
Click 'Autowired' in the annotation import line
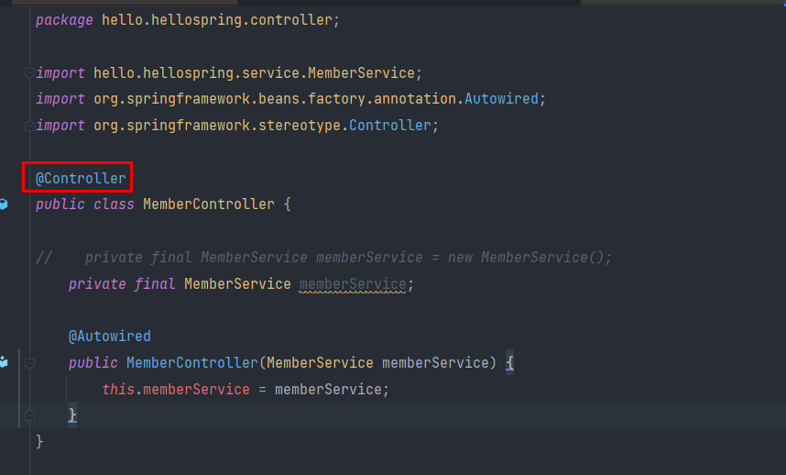501,99
